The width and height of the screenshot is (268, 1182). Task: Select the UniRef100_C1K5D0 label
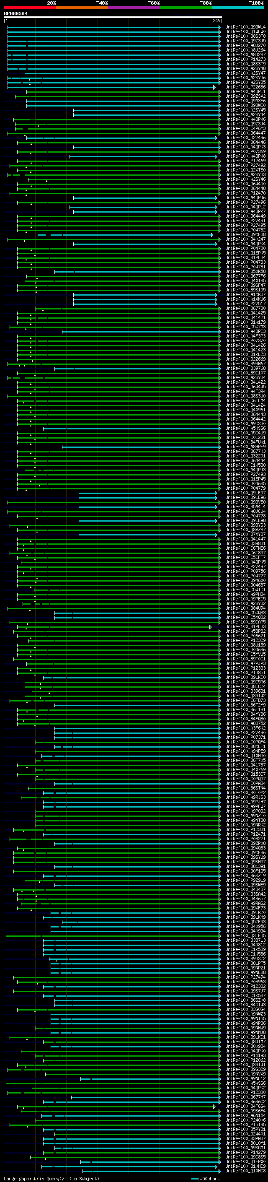click(x=245, y=465)
